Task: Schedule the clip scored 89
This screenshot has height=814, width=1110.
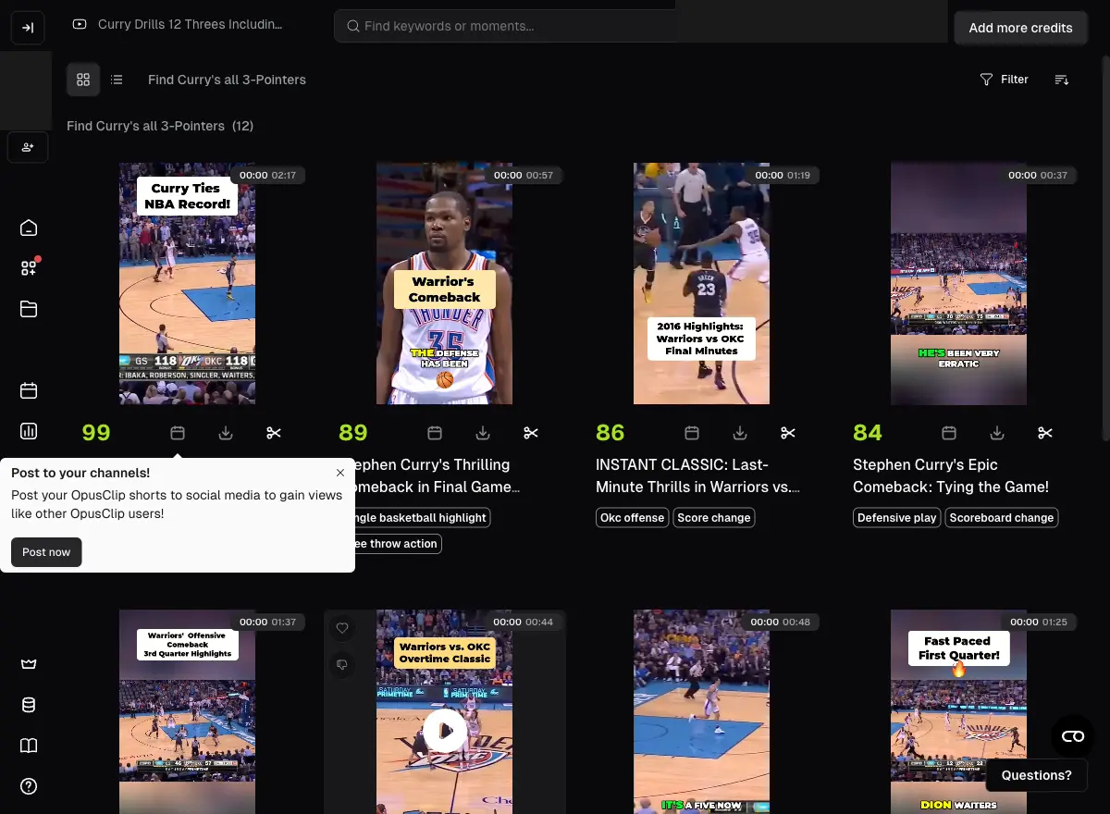Action: [x=435, y=433]
